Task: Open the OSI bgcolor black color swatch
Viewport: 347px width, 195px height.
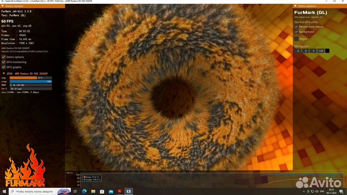Action: (x=327, y=51)
